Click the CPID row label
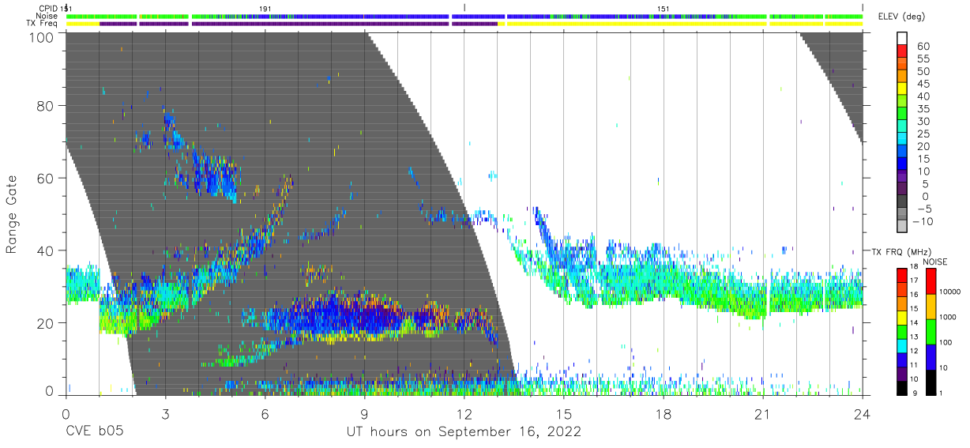970x448 pixels. [48, 9]
